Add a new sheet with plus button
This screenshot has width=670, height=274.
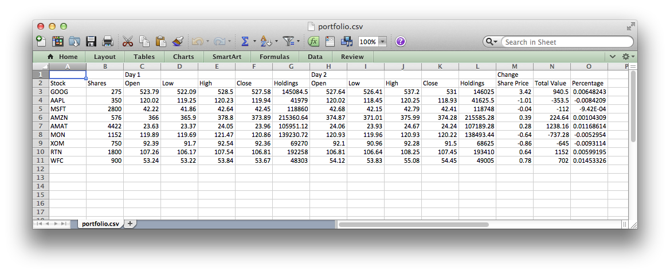(130, 224)
